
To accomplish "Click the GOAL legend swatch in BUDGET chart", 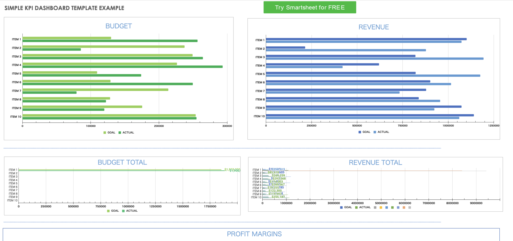I will (104, 132).
